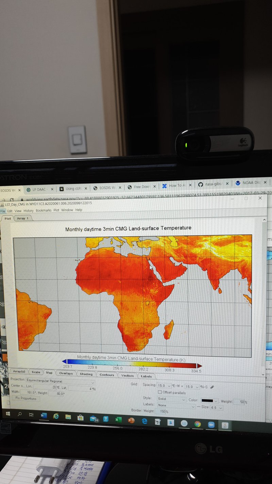
Task: Expand the Projection dropdown
Action: pos(93,383)
